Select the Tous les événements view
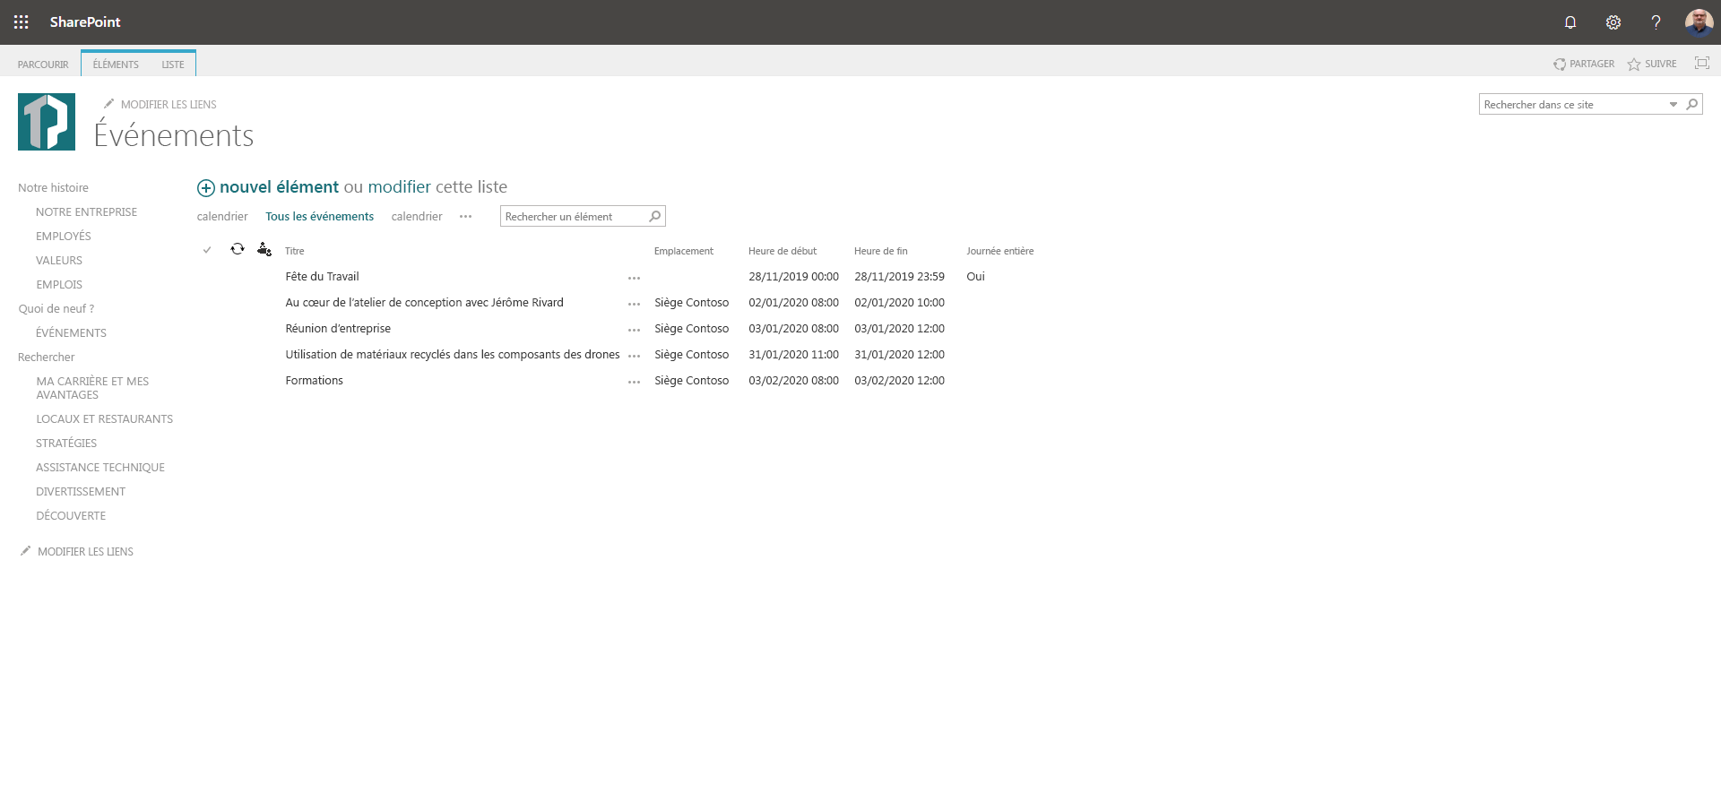Viewport: 1721px width, 810px height. click(320, 216)
